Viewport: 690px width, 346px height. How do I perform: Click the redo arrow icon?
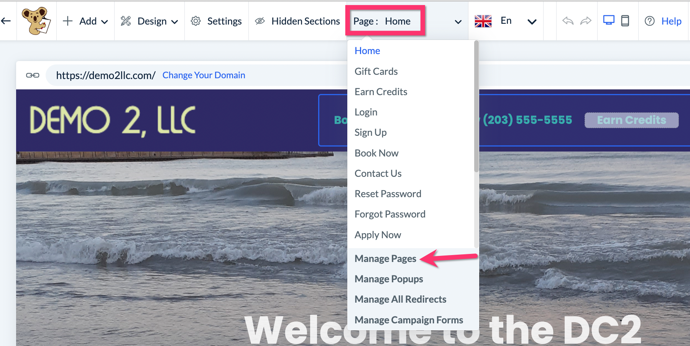[x=586, y=21]
